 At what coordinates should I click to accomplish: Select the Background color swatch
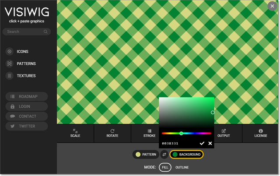(x=186, y=155)
